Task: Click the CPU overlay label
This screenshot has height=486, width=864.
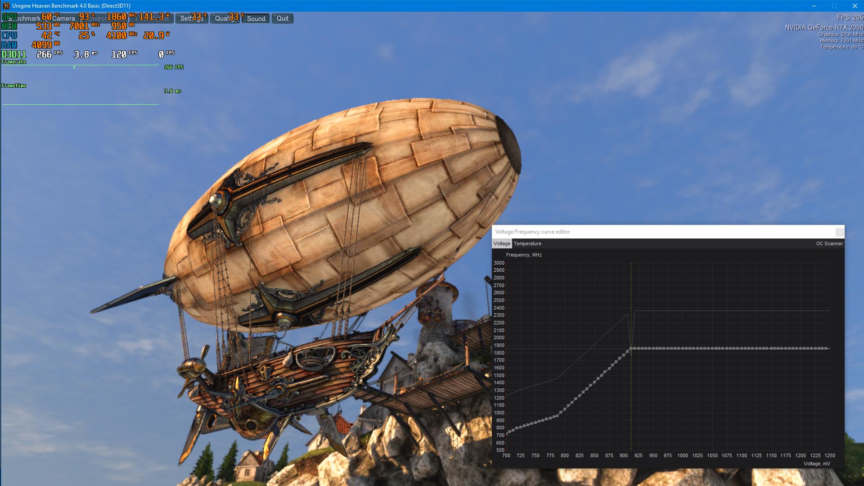Action: coord(9,36)
